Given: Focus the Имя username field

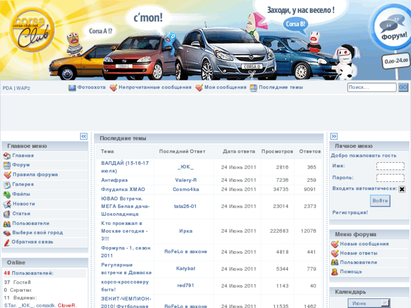Looking at the screenshot, I should (x=390, y=166).
